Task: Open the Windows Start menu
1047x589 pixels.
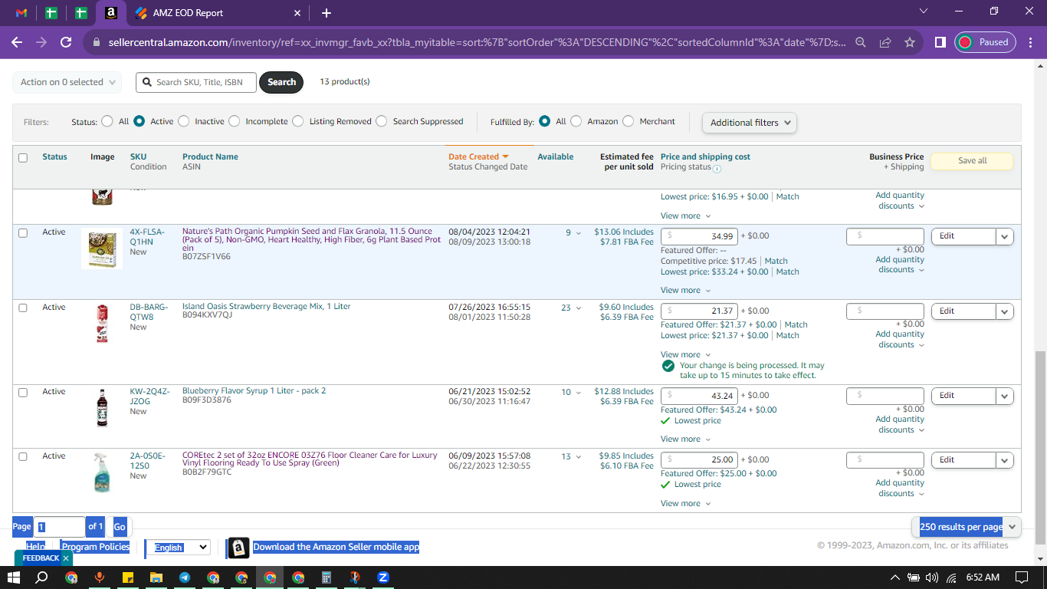Action: point(14,577)
